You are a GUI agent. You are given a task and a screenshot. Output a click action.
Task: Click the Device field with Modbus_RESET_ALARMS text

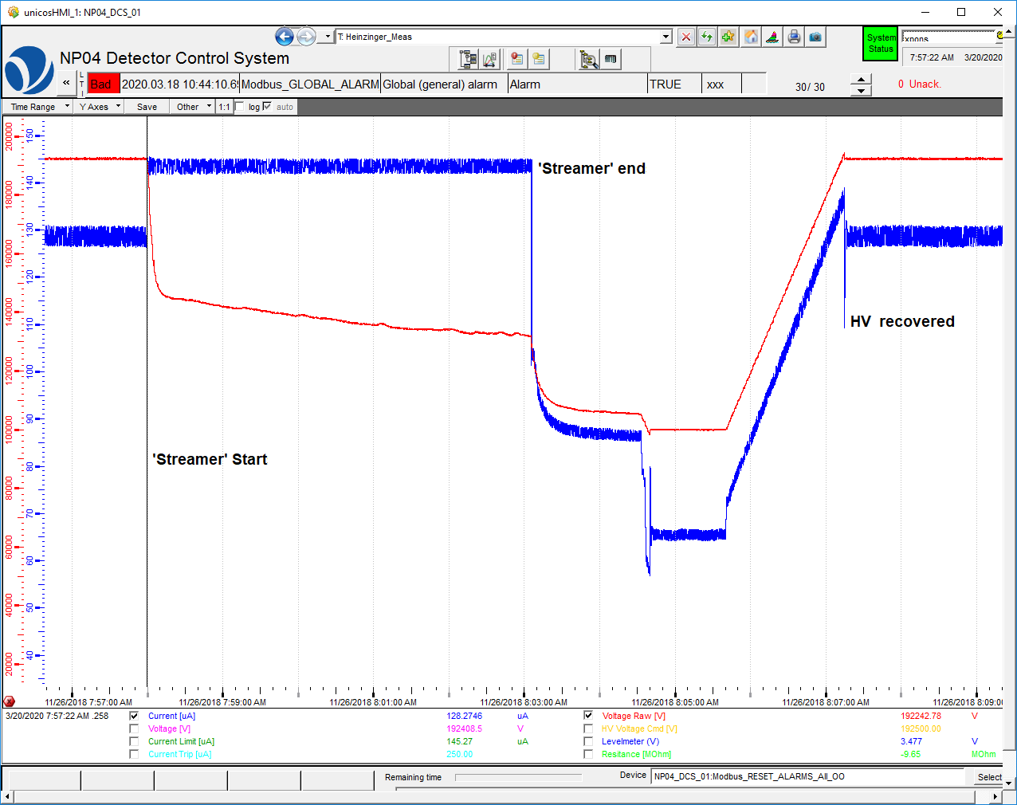click(807, 776)
